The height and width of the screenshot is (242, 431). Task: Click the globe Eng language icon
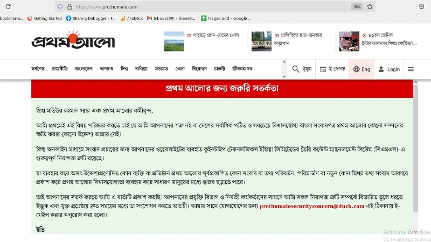pyautogui.click(x=362, y=69)
